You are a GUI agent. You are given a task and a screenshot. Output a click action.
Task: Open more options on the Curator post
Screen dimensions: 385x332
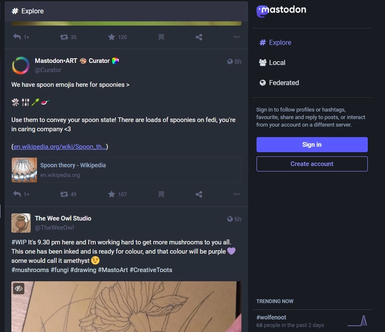pyautogui.click(x=236, y=194)
